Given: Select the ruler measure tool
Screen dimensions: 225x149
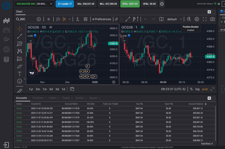Looking at the screenshot, I should tap(19, 91).
